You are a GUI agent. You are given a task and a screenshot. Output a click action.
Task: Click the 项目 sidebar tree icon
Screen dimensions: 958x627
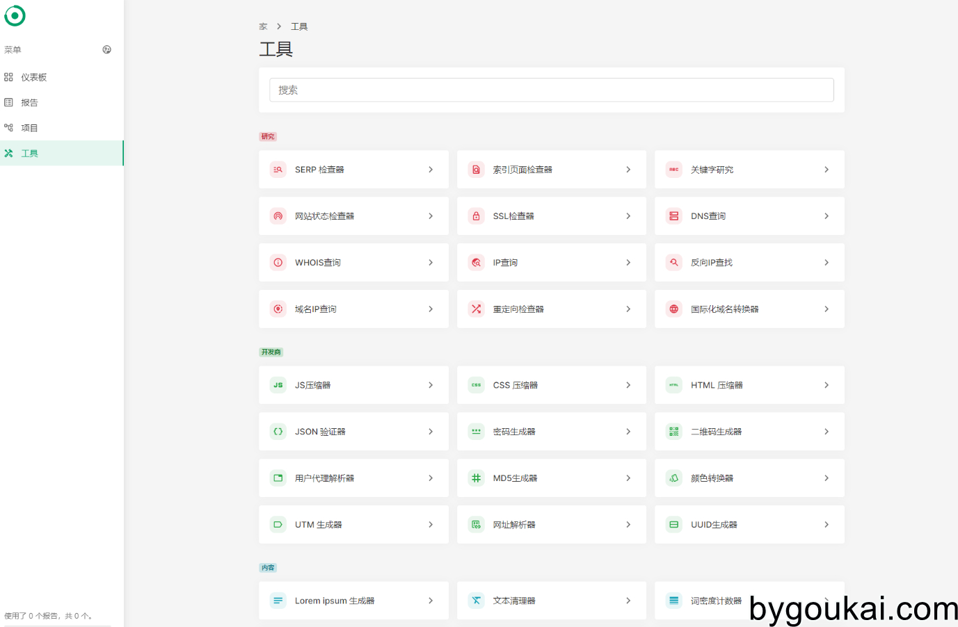click(8, 128)
